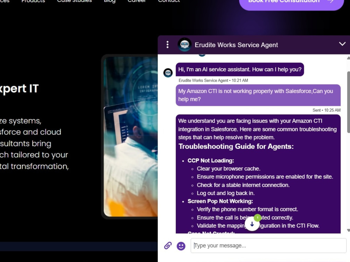Attach a file using the paperclip icon

click(x=168, y=246)
